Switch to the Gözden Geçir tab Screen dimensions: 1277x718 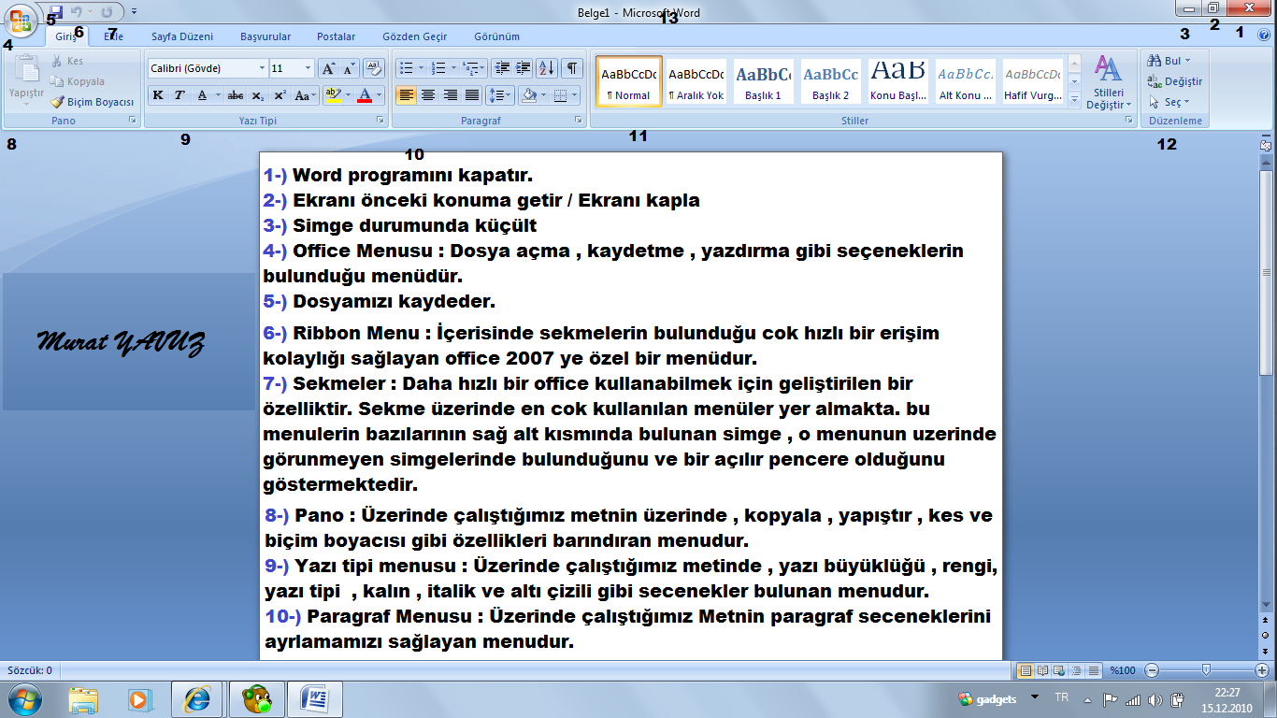pyautogui.click(x=415, y=36)
